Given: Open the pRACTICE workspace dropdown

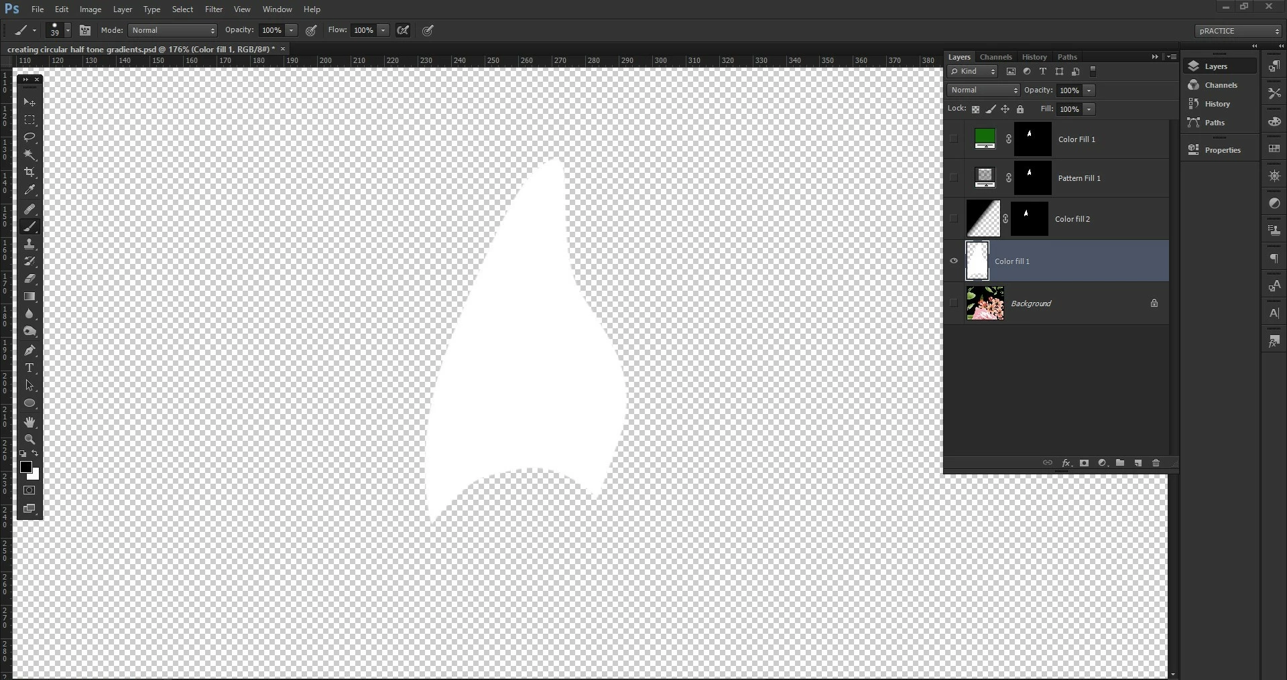Looking at the screenshot, I should tap(1238, 31).
